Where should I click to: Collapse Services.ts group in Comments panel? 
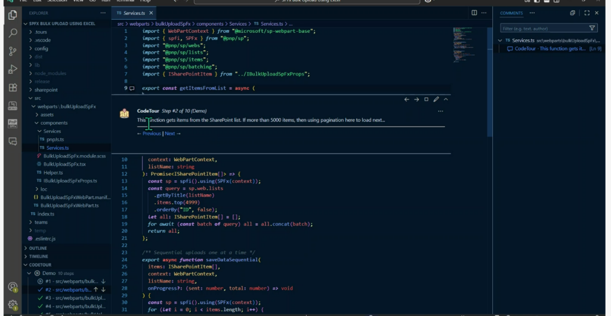pyautogui.click(x=500, y=41)
